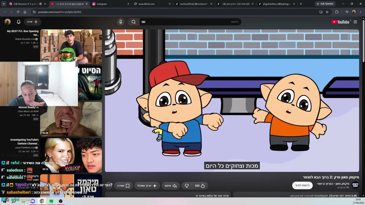Switch to the roniiizzofficial TikTok tab
This screenshot has width=365, height=205.
[x=193, y=4]
